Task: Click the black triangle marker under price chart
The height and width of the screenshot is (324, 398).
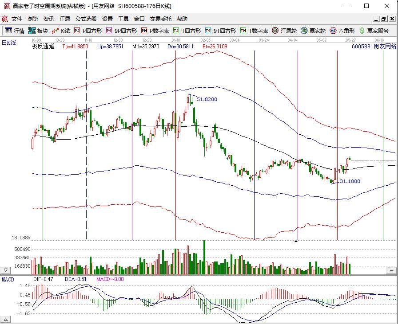Action: (296, 241)
